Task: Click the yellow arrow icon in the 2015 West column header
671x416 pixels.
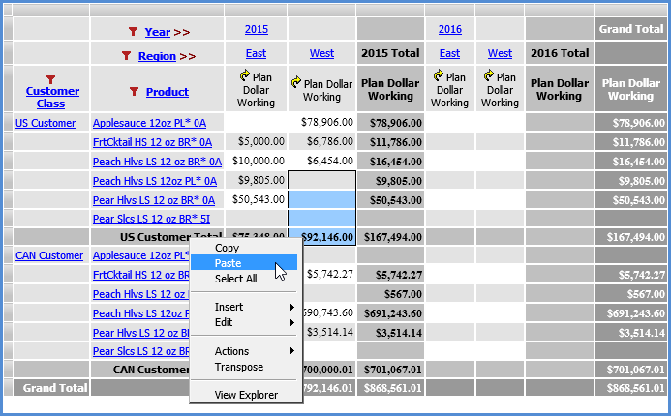Action: pyautogui.click(x=296, y=84)
